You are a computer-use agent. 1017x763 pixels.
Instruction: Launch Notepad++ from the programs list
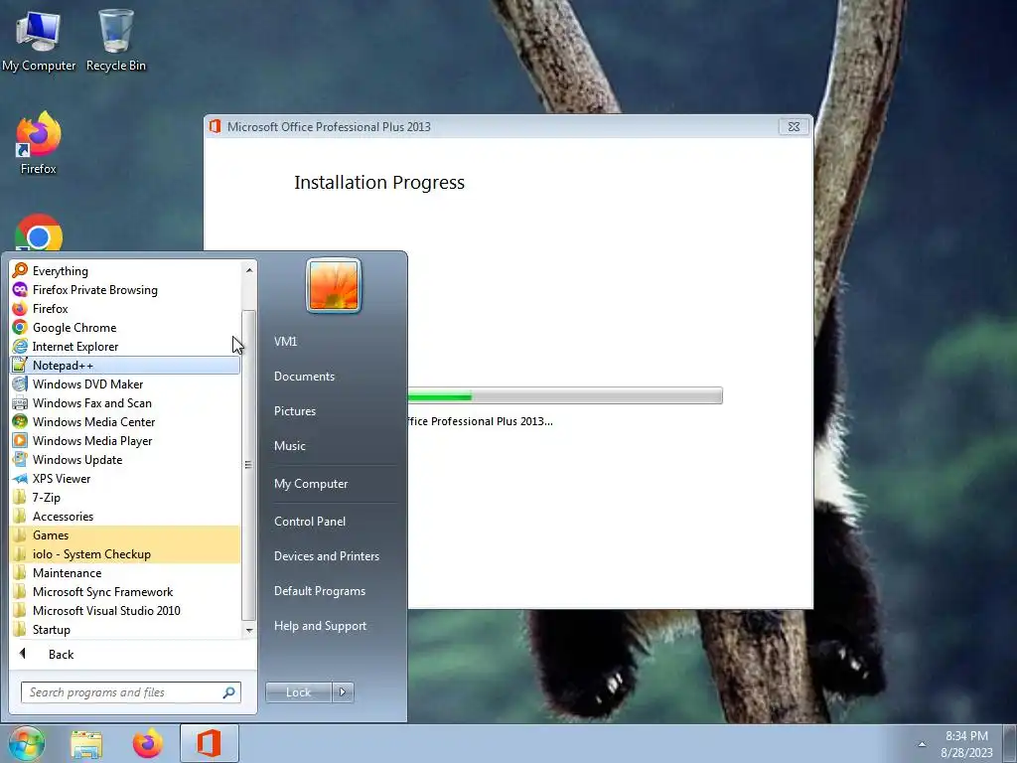(125, 366)
